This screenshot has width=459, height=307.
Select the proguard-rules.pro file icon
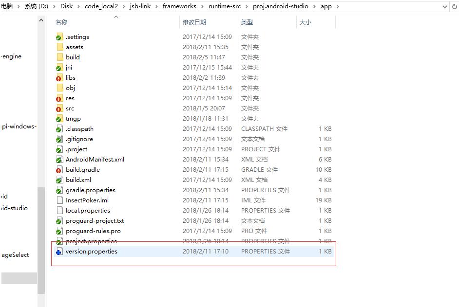(x=59, y=231)
